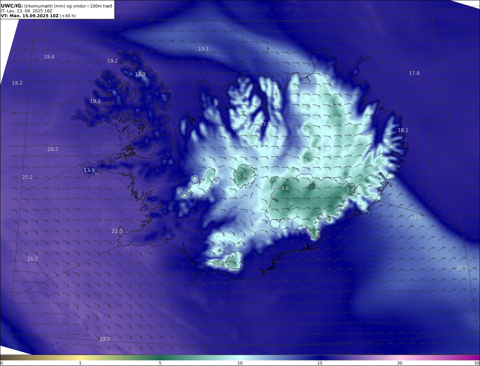Viewport: 480px width, 366px height.
Task: Click the 15 tick on the color scale
Action: click(x=320, y=363)
